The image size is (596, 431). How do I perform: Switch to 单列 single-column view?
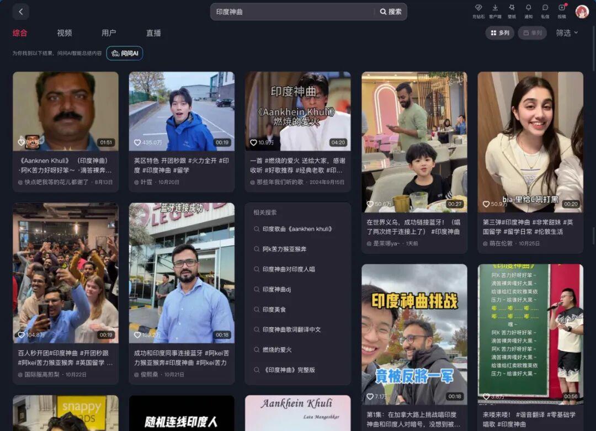click(532, 33)
